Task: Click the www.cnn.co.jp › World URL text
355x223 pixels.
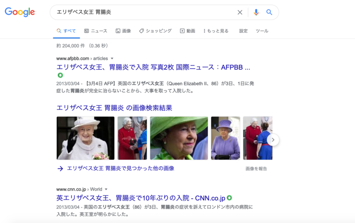Action: tap(79, 189)
